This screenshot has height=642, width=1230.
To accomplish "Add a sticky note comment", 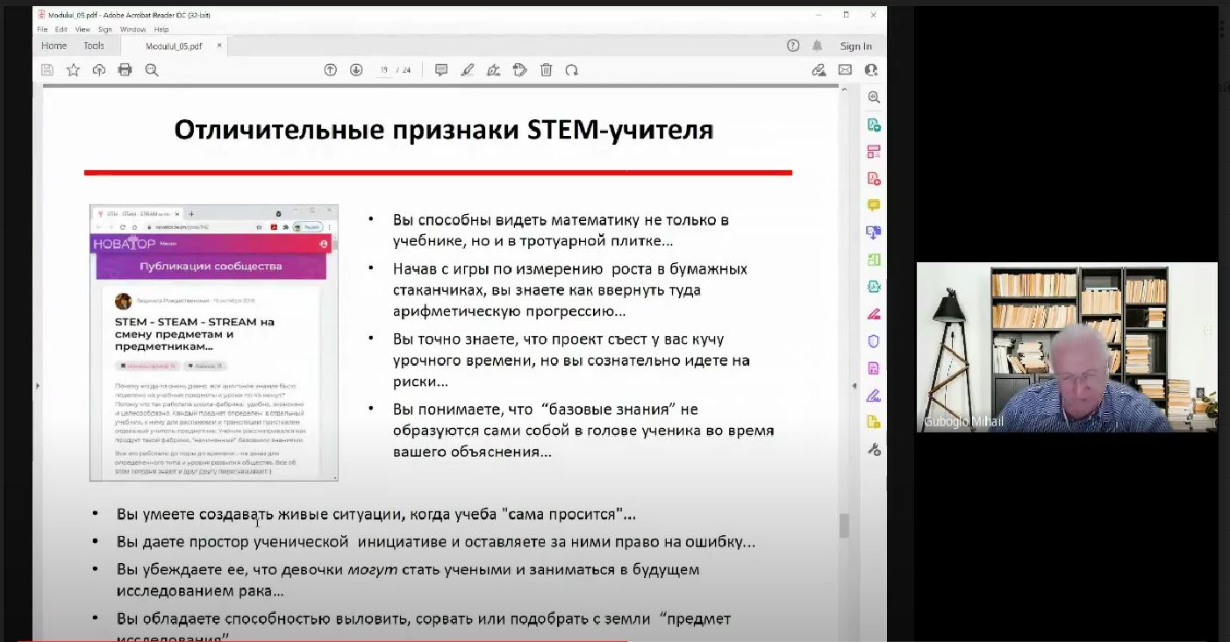I will click(x=441, y=70).
